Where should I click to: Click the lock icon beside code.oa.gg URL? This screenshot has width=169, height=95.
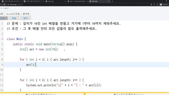click(8, 4)
